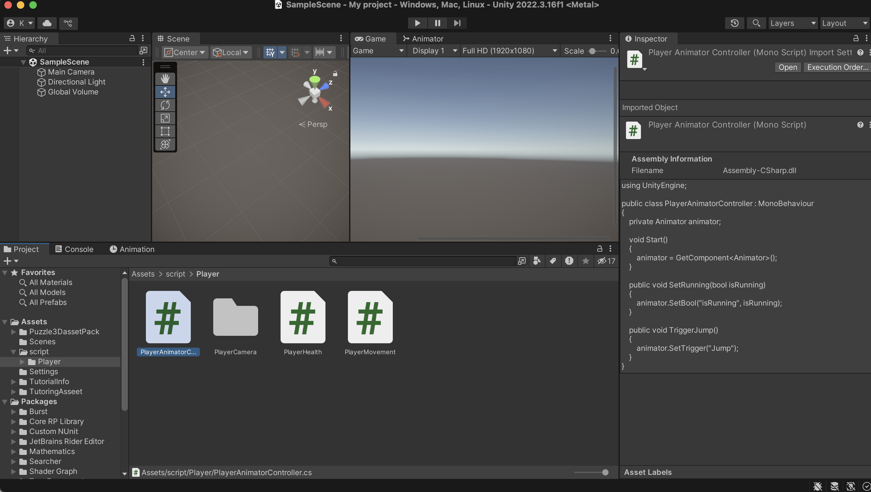Click the Step frame button
The image size is (871, 492).
click(457, 23)
